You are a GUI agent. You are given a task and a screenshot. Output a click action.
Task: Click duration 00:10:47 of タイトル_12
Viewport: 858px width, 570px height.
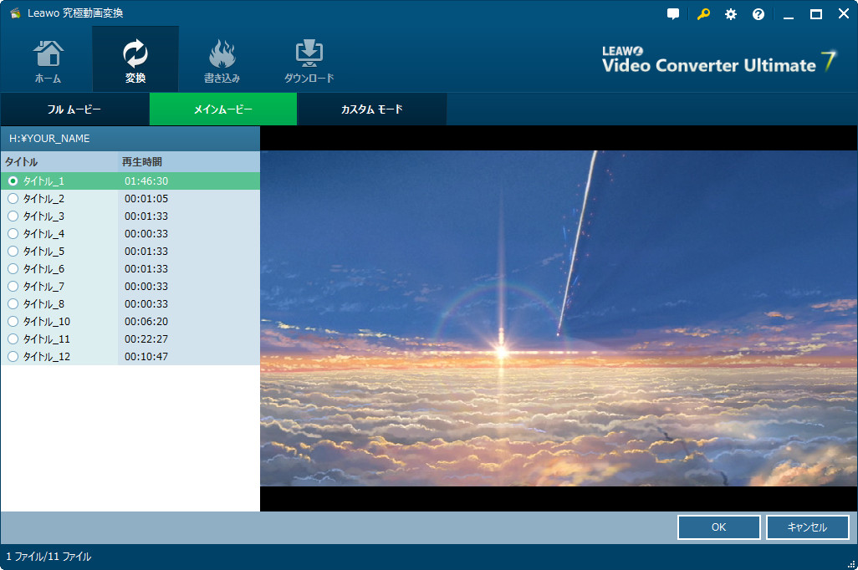click(146, 357)
